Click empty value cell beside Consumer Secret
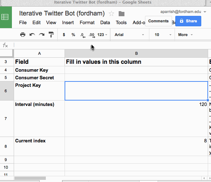The image size is (211, 182). (136, 77)
